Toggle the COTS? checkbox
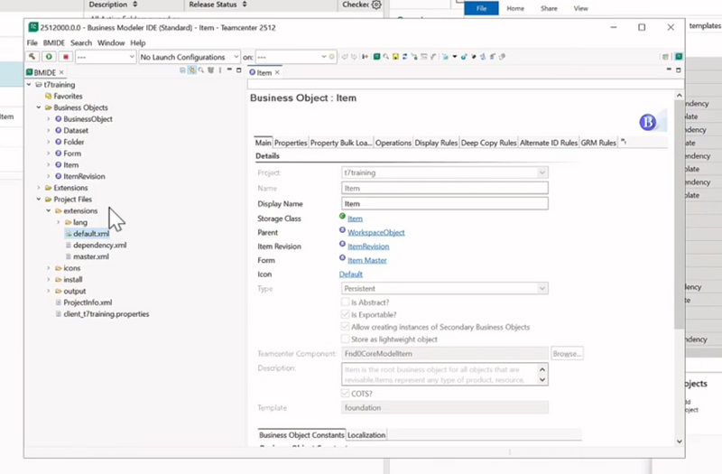Image resolution: width=722 pixels, height=474 pixels. (x=345, y=394)
